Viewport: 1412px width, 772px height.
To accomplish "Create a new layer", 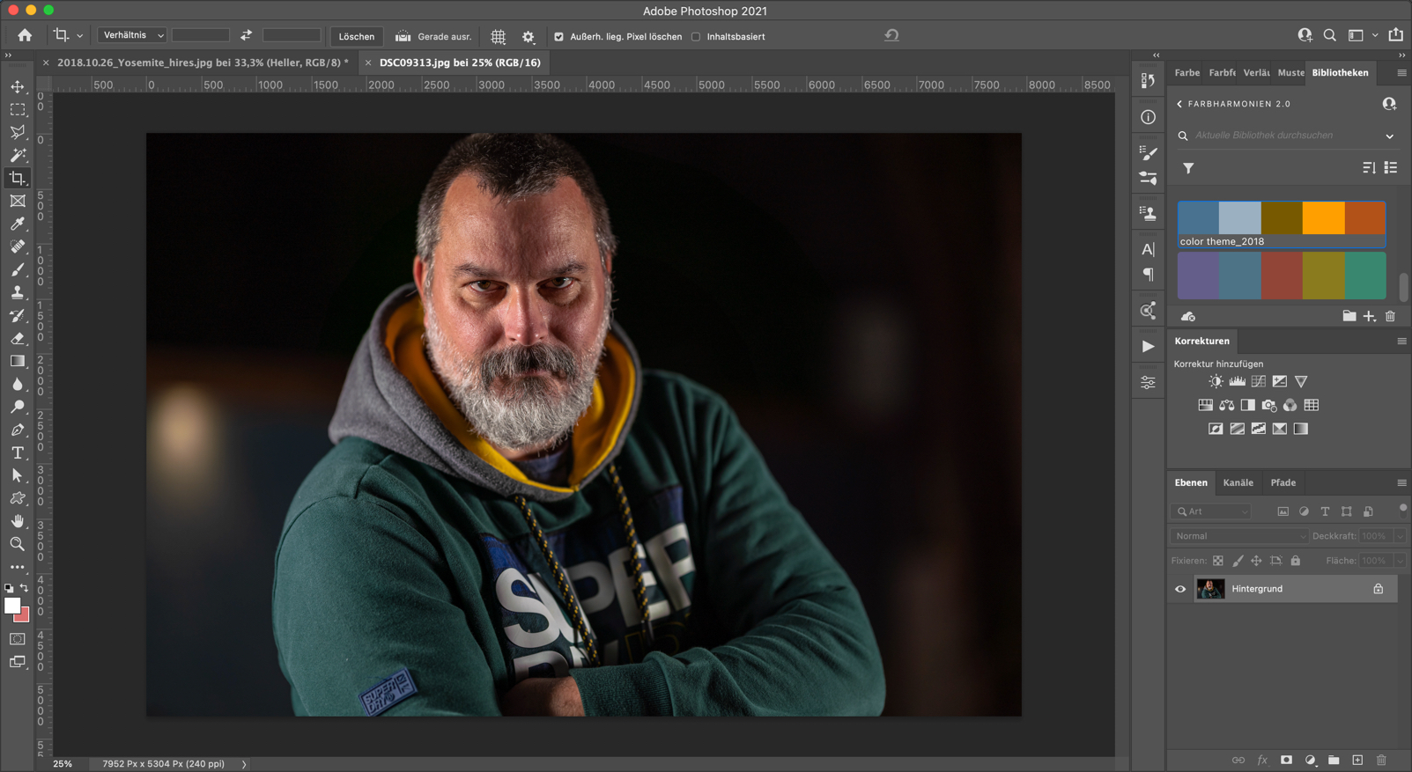I will 1357,760.
